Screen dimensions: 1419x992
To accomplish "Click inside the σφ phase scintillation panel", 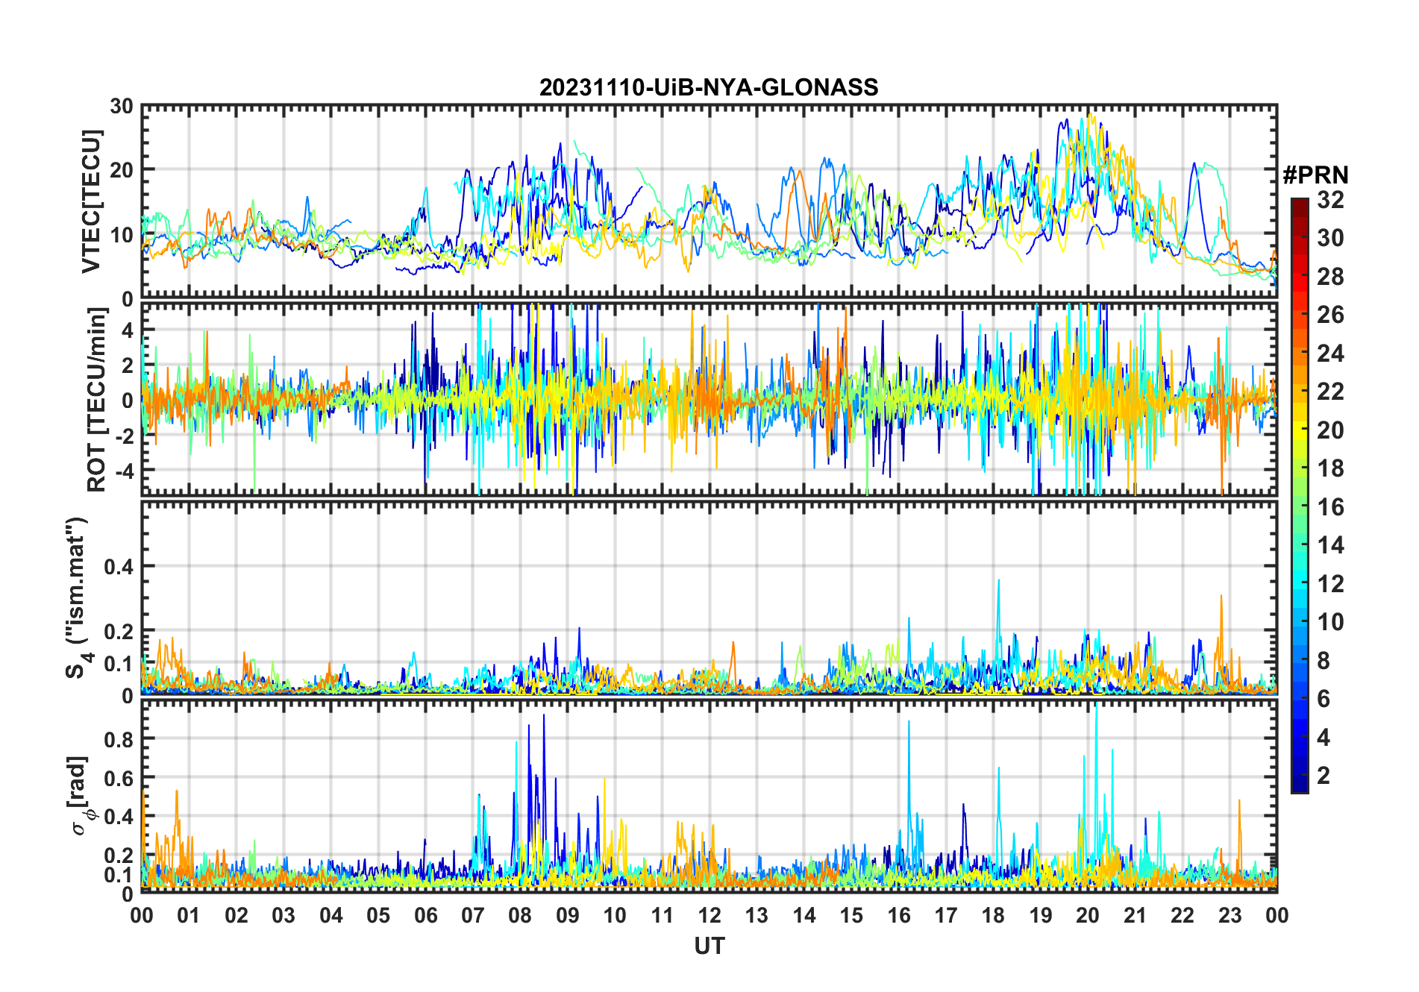I will (709, 796).
